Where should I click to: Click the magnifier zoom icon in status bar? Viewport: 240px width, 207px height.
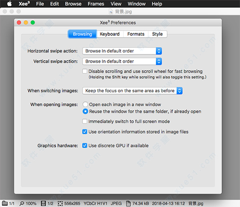[x=21, y=203]
